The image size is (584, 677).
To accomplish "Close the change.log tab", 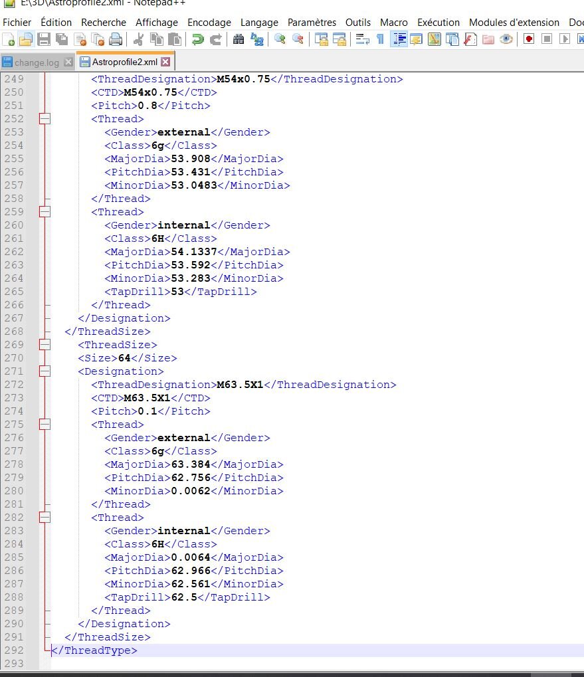I will click(x=68, y=62).
